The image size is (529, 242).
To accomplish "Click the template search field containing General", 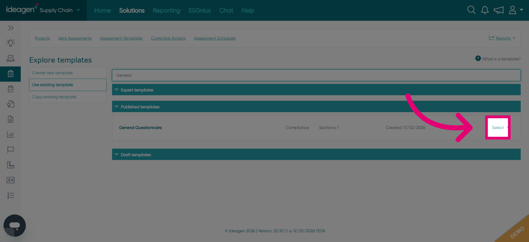I will [x=316, y=75].
